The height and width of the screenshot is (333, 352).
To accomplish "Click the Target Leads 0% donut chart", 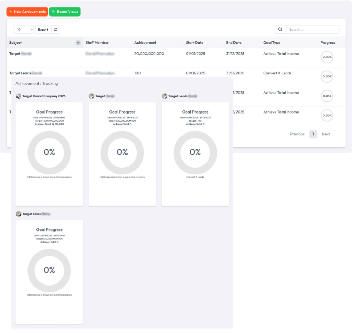I will tap(195, 152).
